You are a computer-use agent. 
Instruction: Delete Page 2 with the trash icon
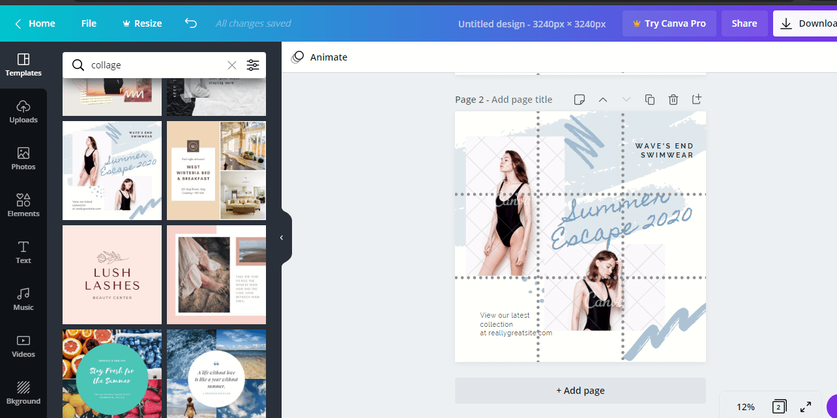673,99
